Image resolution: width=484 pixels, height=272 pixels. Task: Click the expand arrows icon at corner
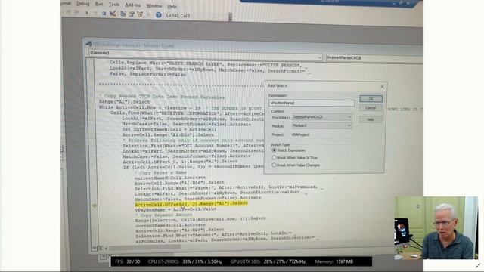point(478,264)
